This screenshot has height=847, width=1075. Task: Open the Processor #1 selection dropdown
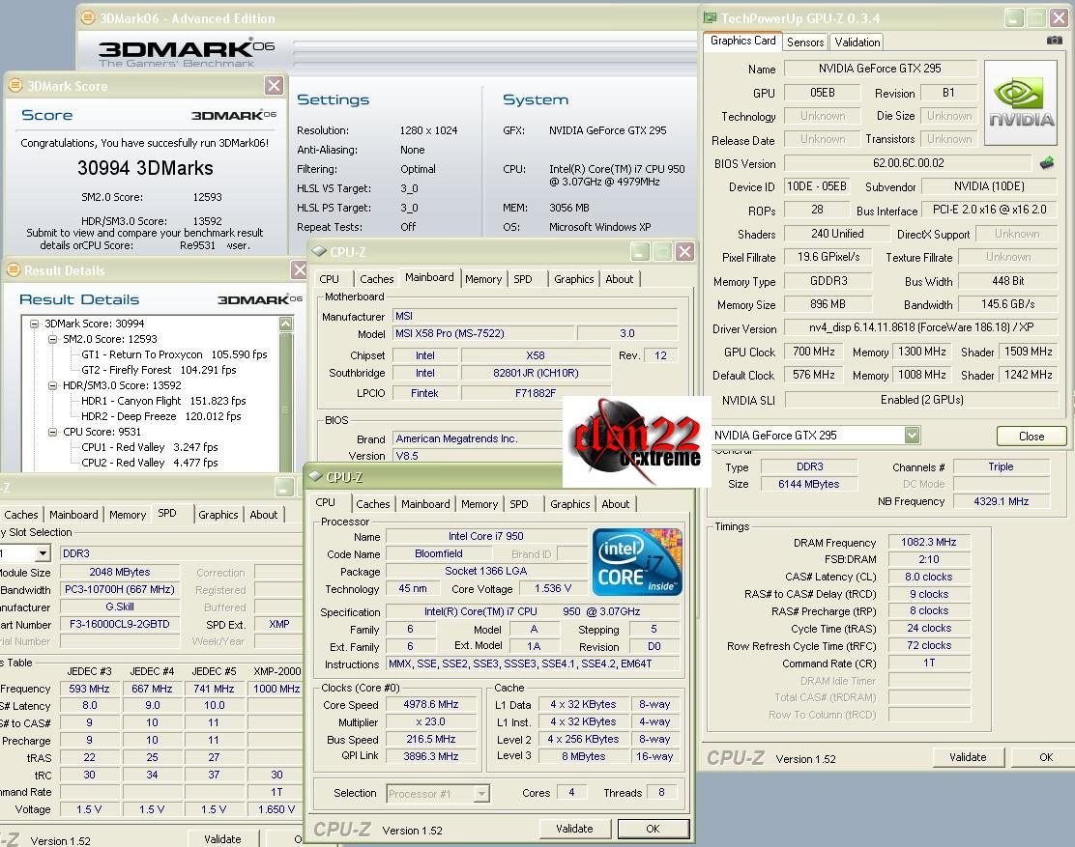(x=482, y=794)
